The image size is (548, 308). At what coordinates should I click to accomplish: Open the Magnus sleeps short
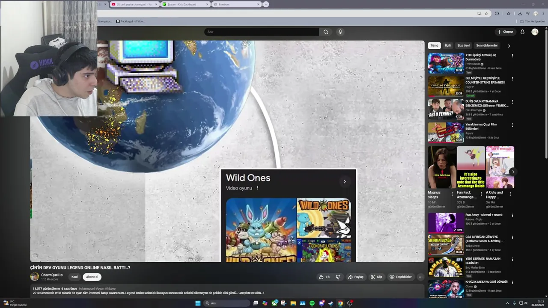coord(442,167)
